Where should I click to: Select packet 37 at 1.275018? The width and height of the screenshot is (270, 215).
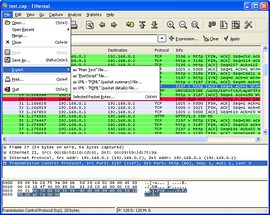[131, 129]
